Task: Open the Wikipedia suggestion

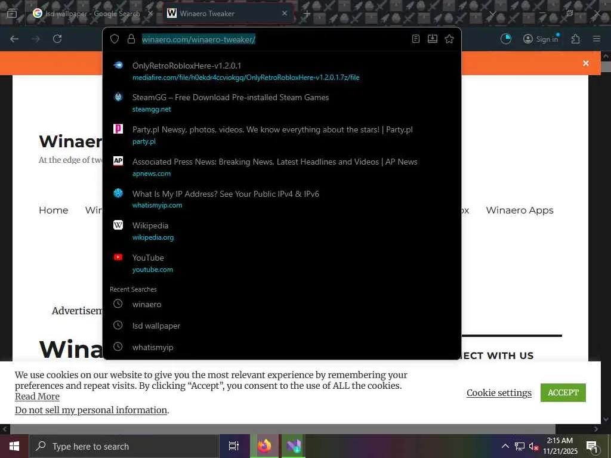Action: tap(282, 231)
